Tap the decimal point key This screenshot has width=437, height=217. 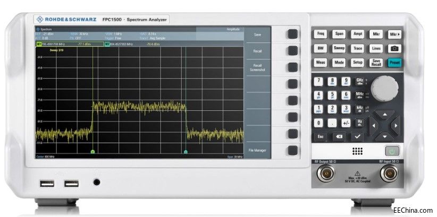click(332, 123)
